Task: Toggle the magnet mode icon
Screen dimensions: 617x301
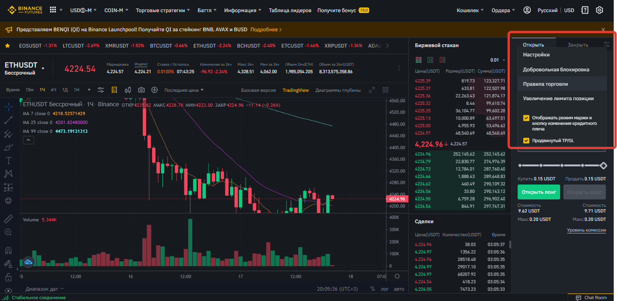Action: (8, 250)
